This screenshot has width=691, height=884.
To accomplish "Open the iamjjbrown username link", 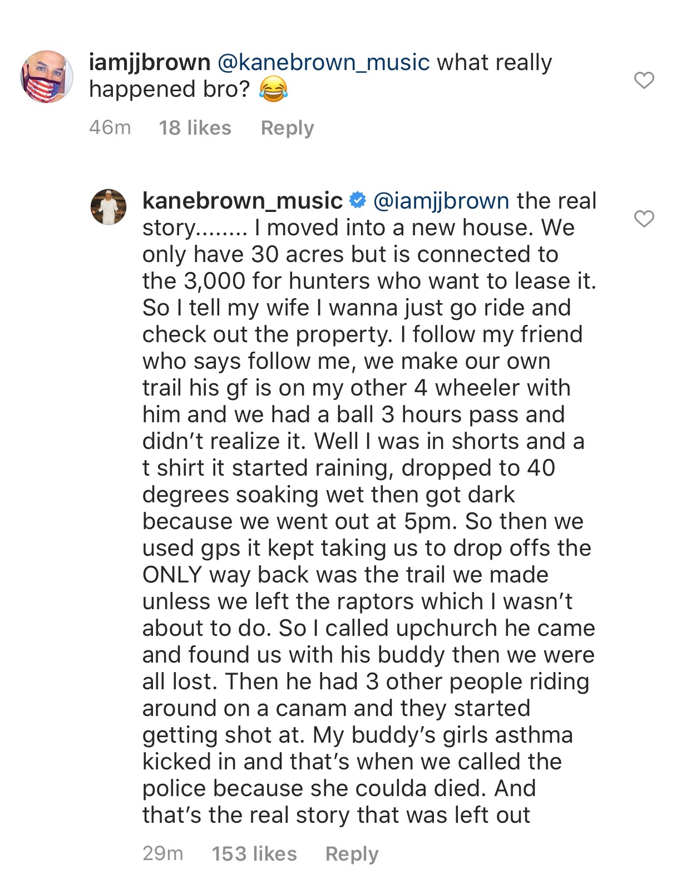I will click(150, 62).
